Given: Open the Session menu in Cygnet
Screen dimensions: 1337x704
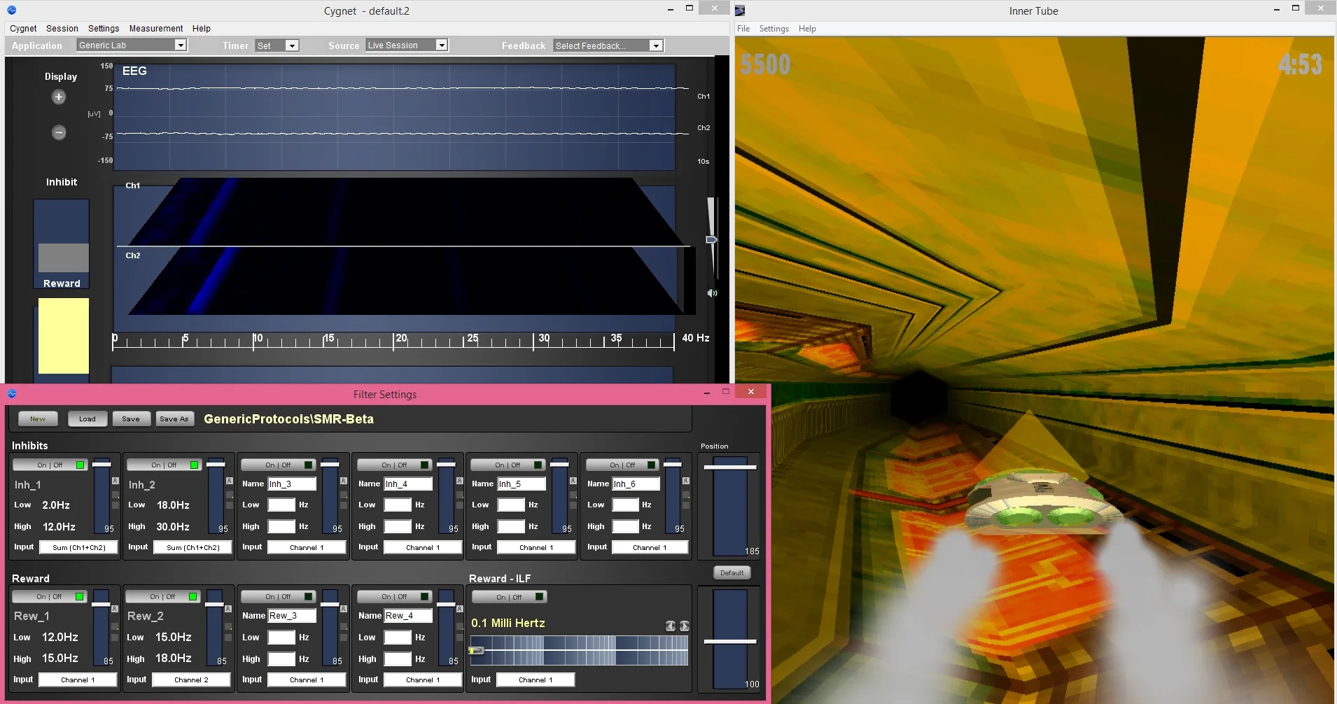Looking at the screenshot, I should (62, 29).
